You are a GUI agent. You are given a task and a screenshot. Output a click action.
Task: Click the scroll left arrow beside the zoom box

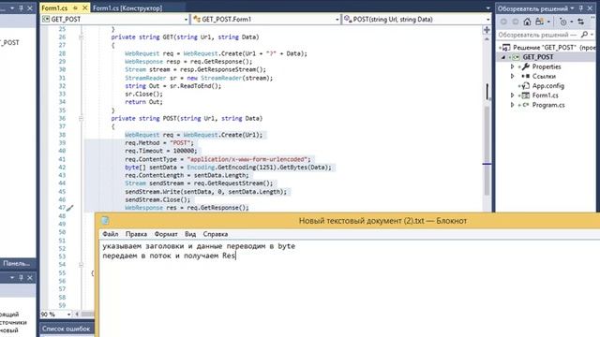pos(77,315)
